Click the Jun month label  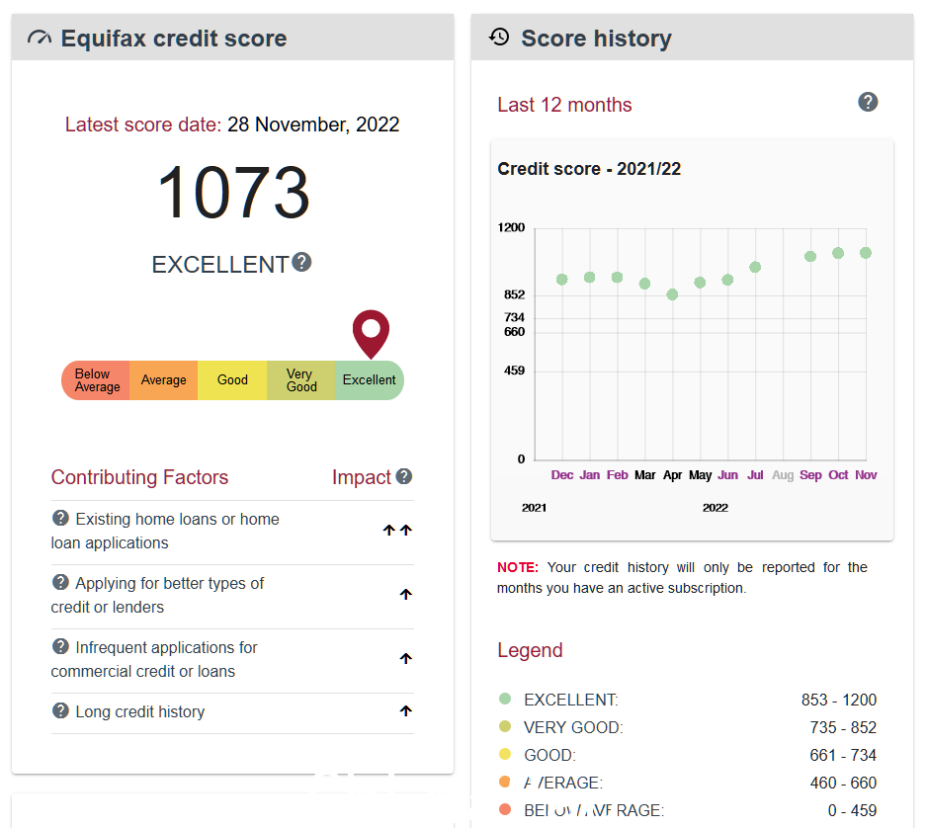[x=727, y=475]
